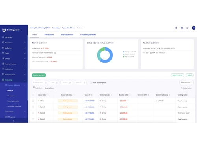Screen dimensions: 197x148
Task: Check the Westmount Towers row checkbox
Action: (x=33, y=113)
